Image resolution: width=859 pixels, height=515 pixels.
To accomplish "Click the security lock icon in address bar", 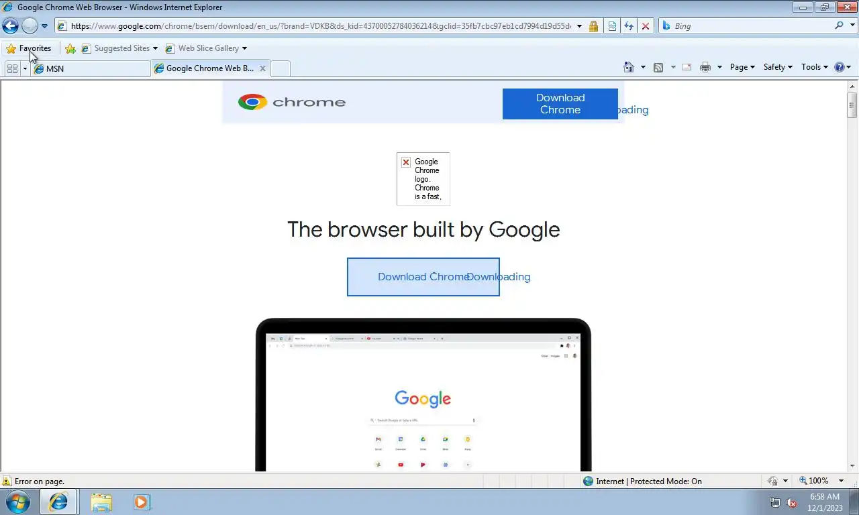I will pos(593,26).
